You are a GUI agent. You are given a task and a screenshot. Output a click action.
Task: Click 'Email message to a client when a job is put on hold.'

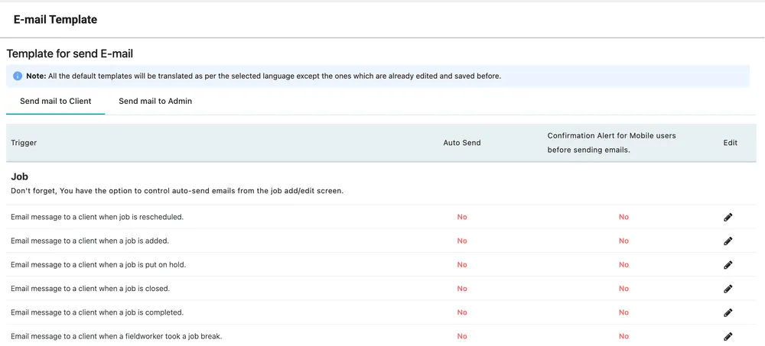point(99,264)
